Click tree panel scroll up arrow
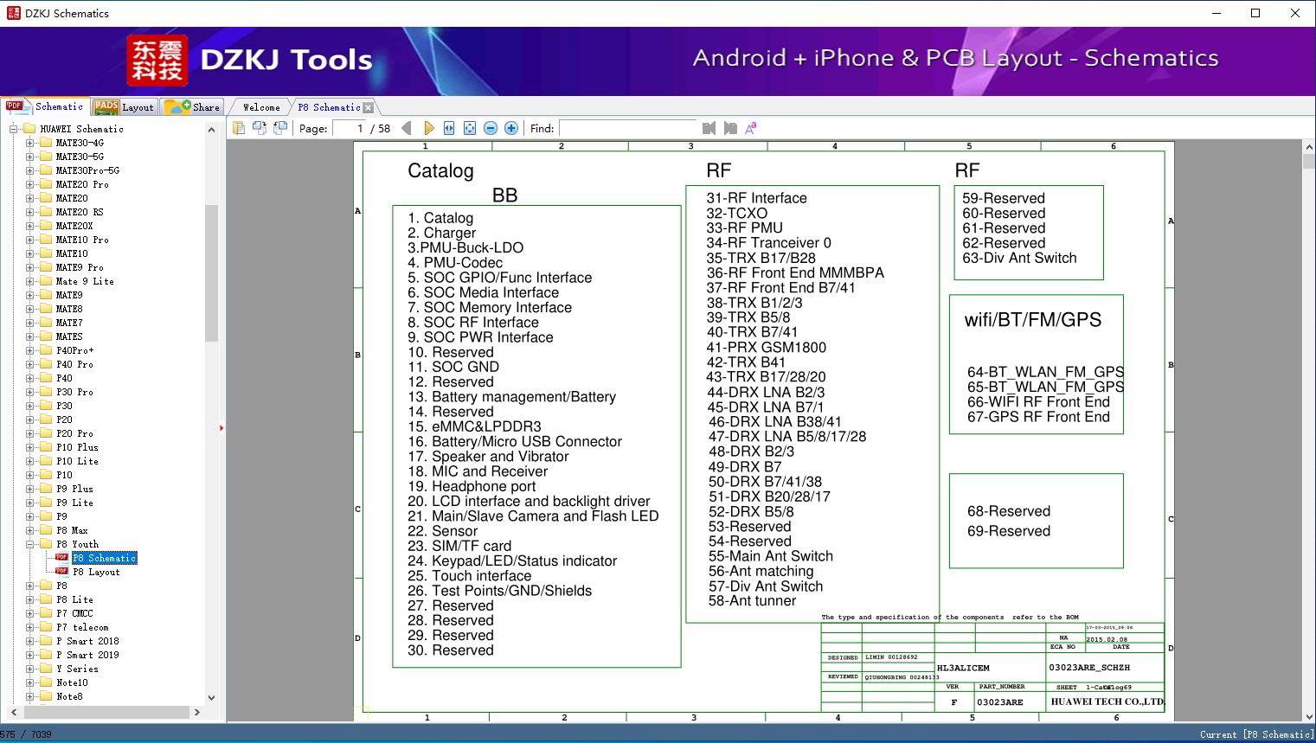This screenshot has height=743, width=1316. tap(211, 130)
